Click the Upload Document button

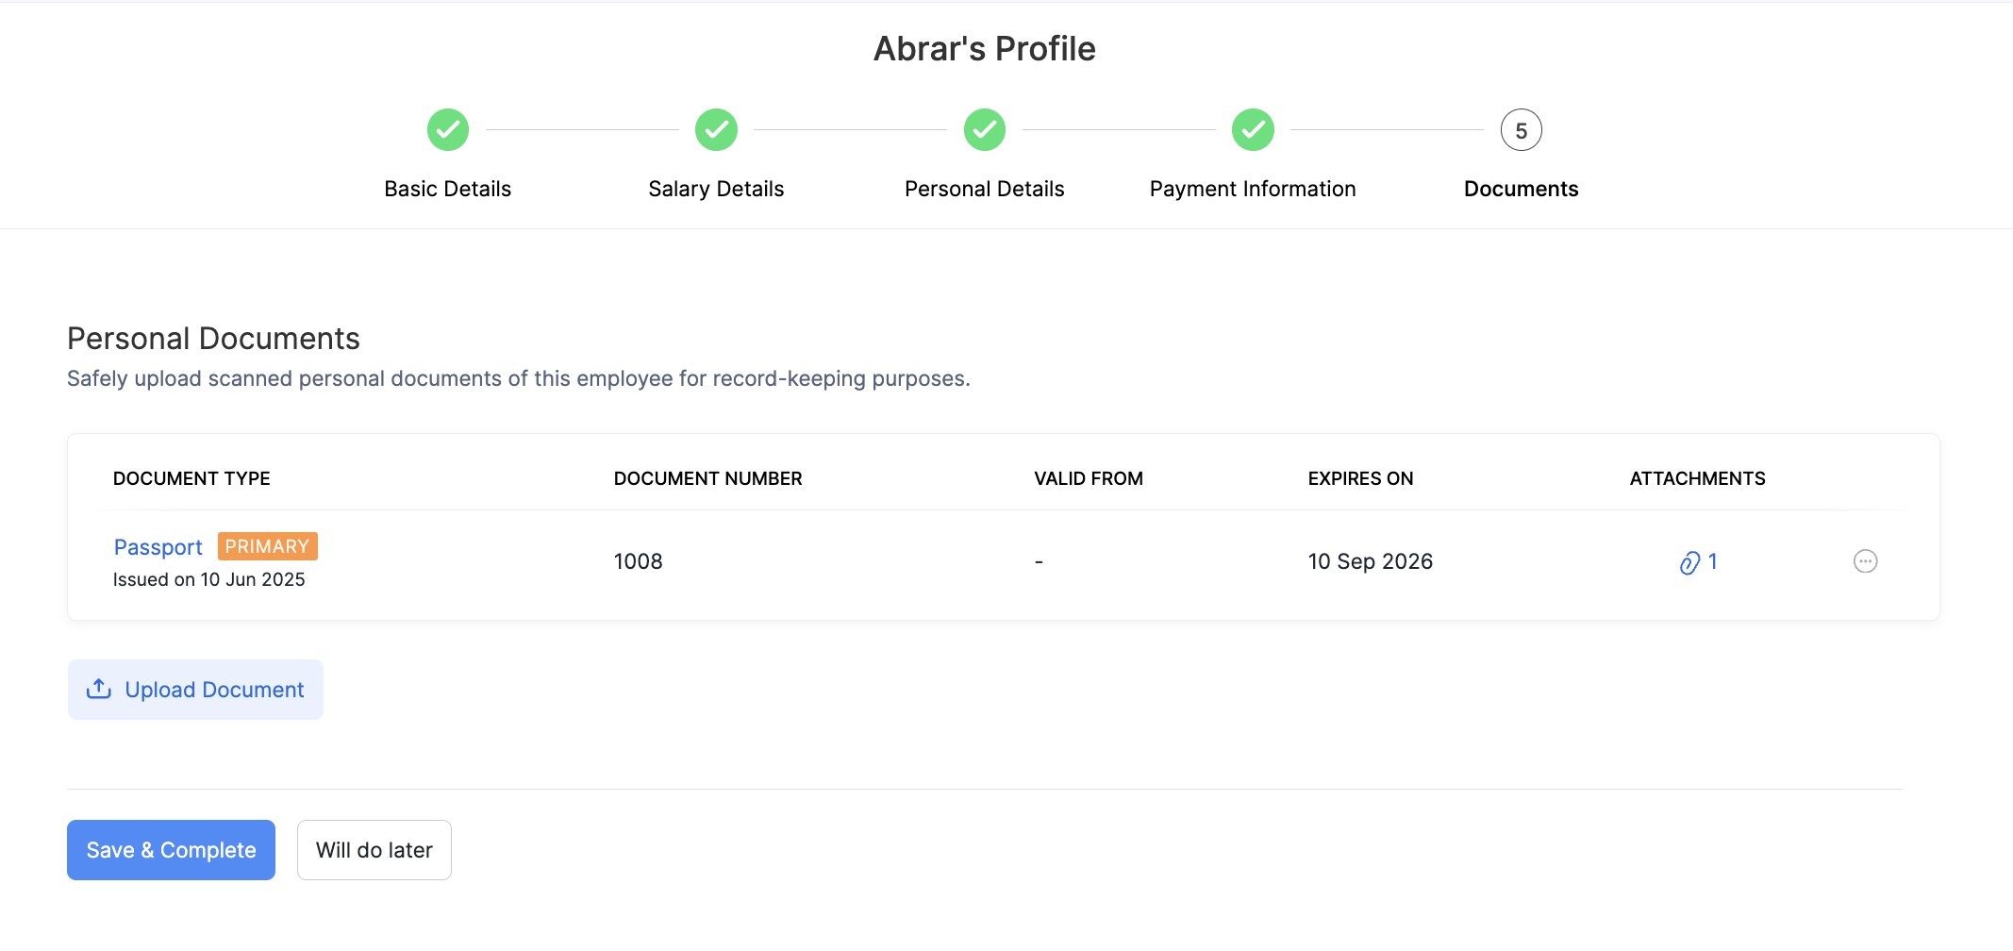click(x=195, y=690)
